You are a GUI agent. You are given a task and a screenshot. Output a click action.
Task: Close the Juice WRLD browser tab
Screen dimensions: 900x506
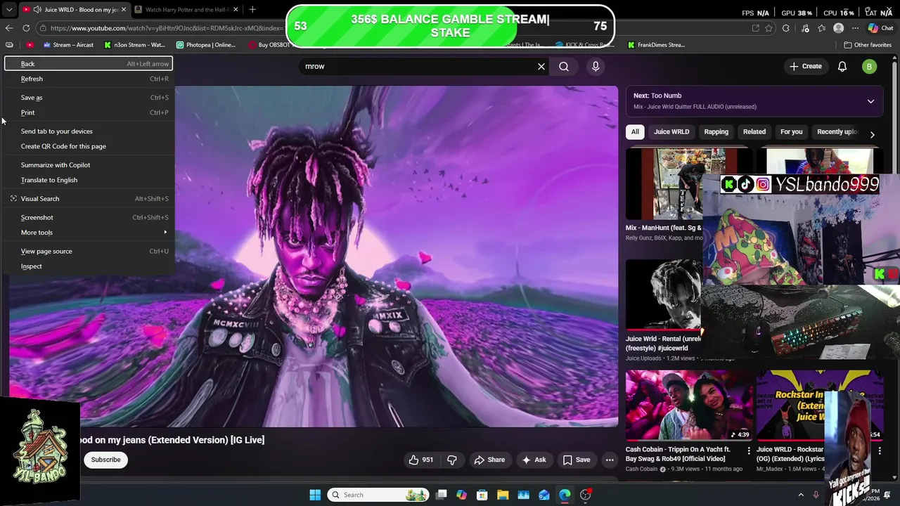[x=124, y=10]
